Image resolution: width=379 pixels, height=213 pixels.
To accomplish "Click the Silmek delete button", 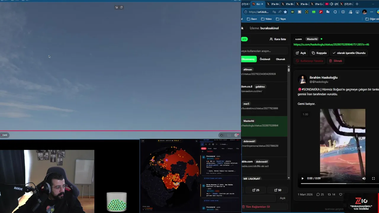I will coord(335,61).
